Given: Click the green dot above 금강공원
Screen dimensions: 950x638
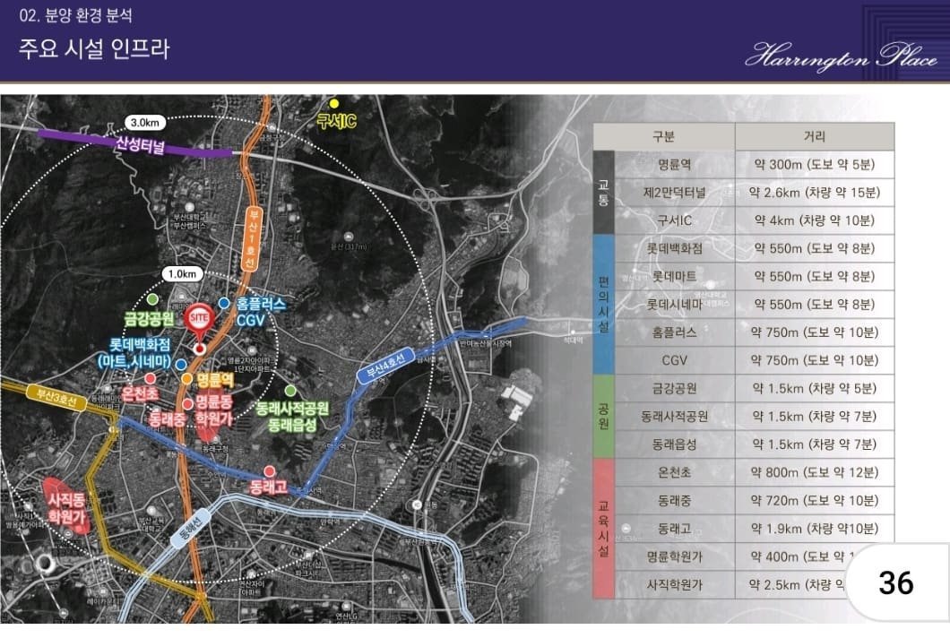Looking at the screenshot, I should coord(153,299).
